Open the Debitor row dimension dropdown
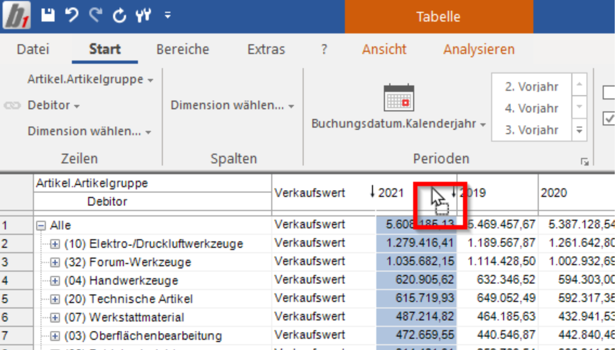 [53, 105]
